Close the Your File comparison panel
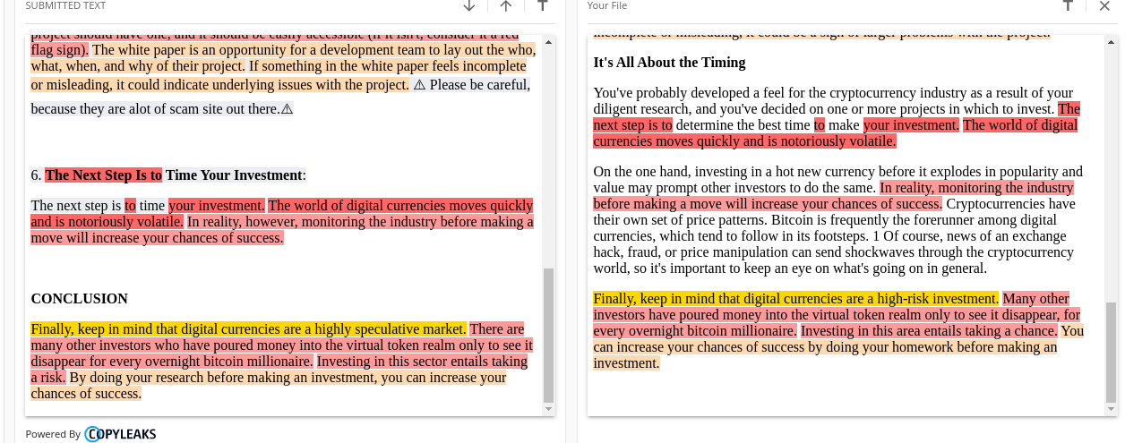 point(1104,5)
